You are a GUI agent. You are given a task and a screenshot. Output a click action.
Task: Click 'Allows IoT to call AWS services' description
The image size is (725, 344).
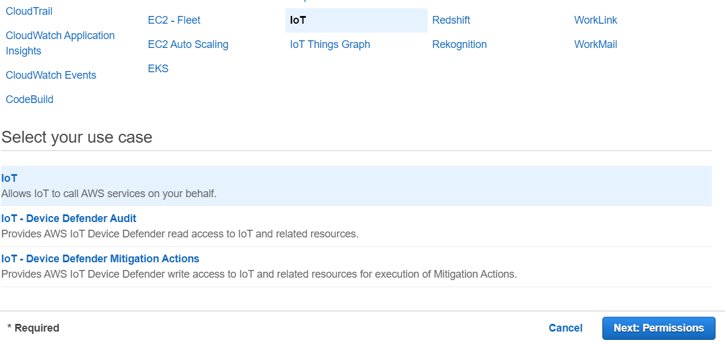click(x=109, y=194)
